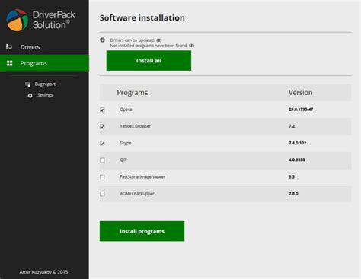Image resolution: width=361 pixels, height=279 pixels.
Task: Click FastStone version 5.3
Action: tap(292, 176)
